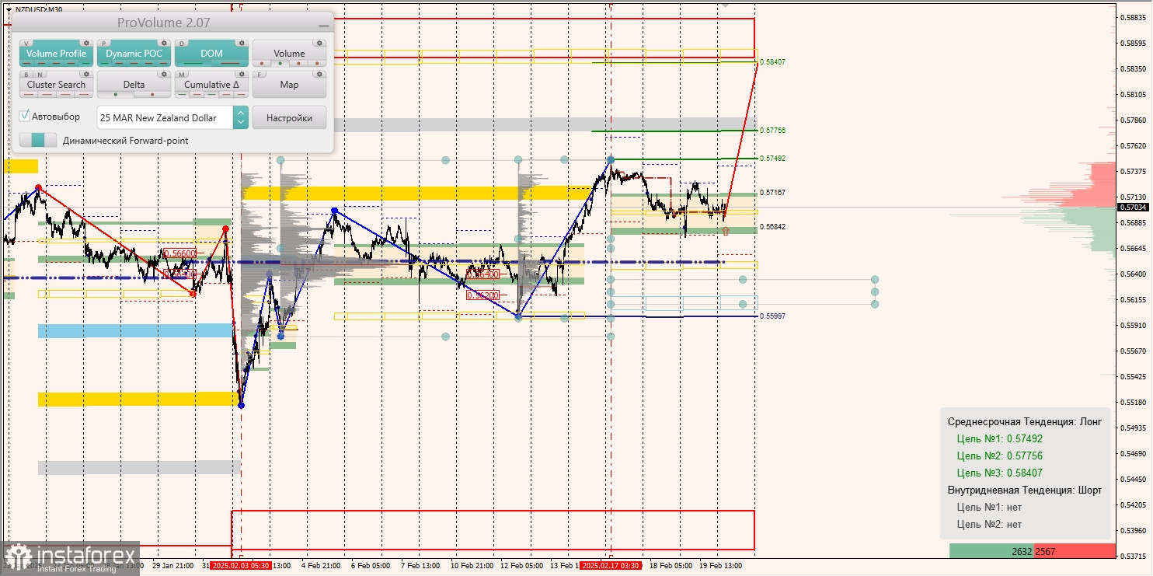Click the 0.56200 cluster price label
Viewport: 1153px width, 576px height.
(x=482, y=295)
